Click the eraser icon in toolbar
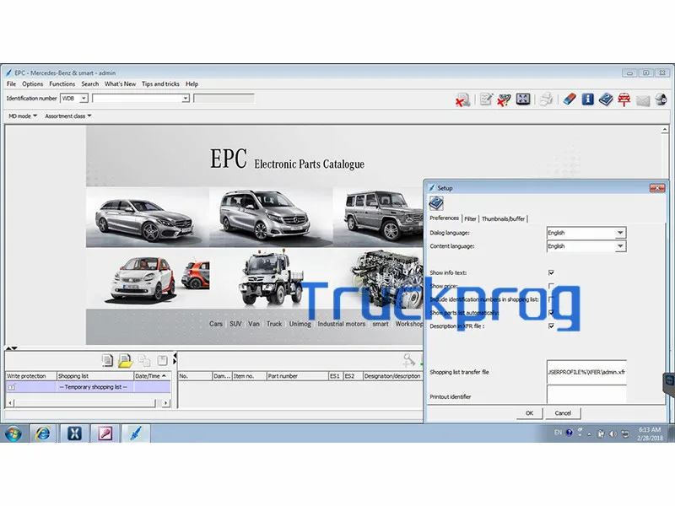The width and height of the screenshot is (675, 506). click(570, 100)
